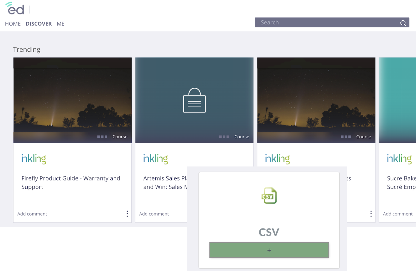Add comment on the Sucre Bakery card
Viewport: 416px width, 271px height.
click(x=398, y=214)
